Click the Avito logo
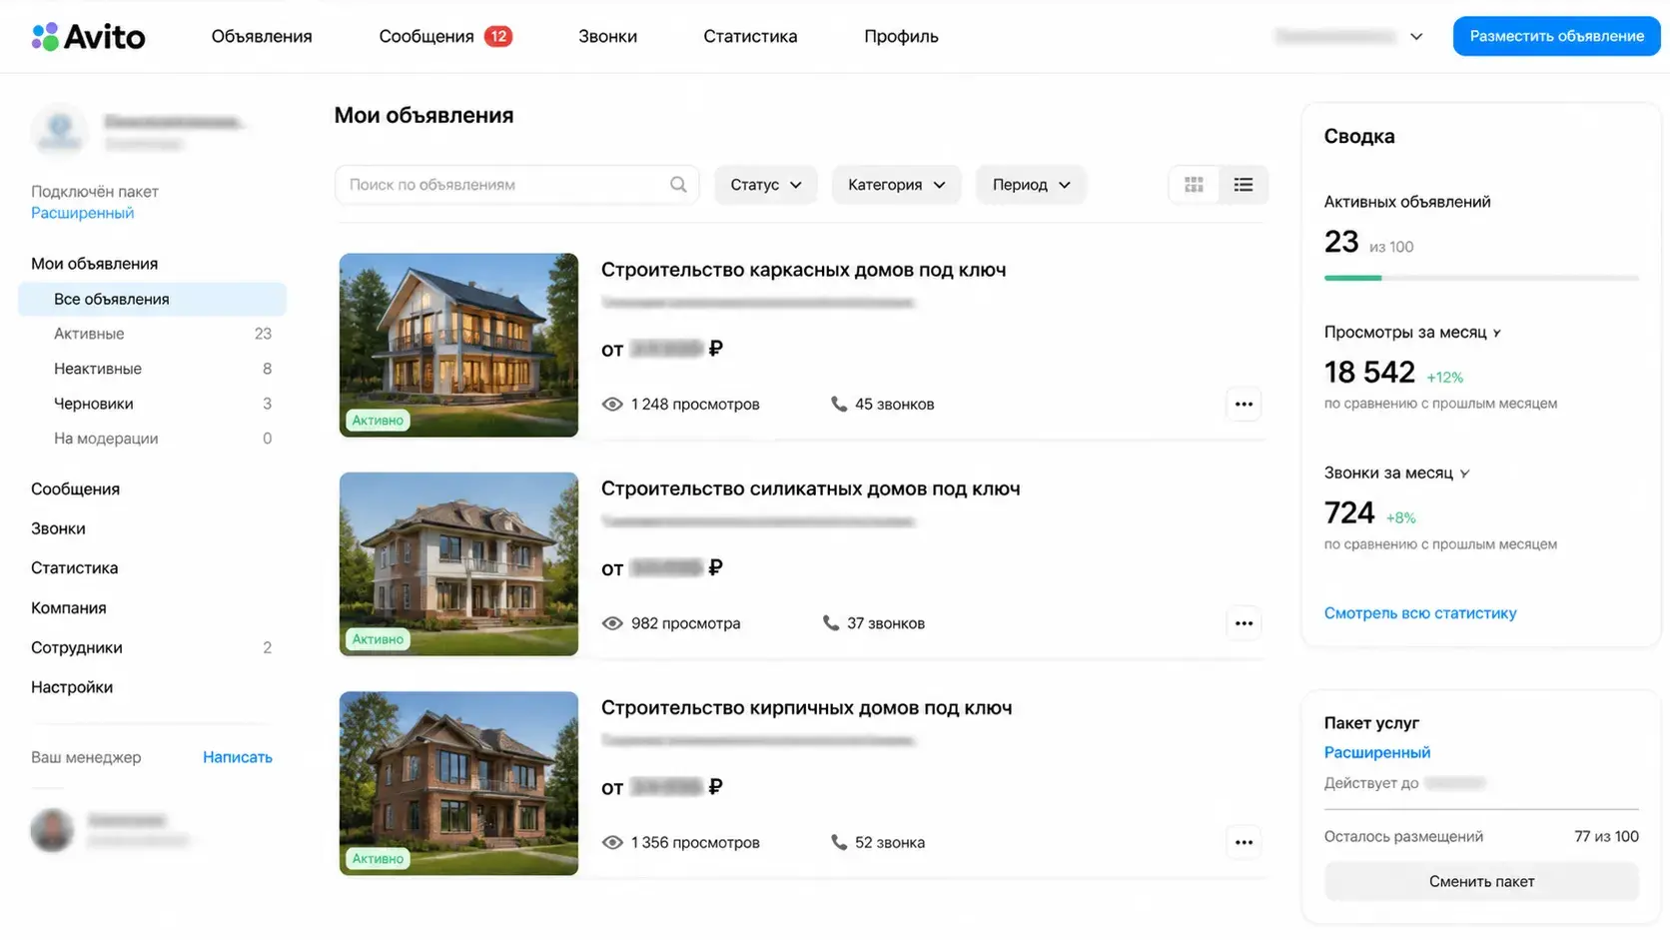Viewport: 1670px width, 940px height. (x=88, y=37)
